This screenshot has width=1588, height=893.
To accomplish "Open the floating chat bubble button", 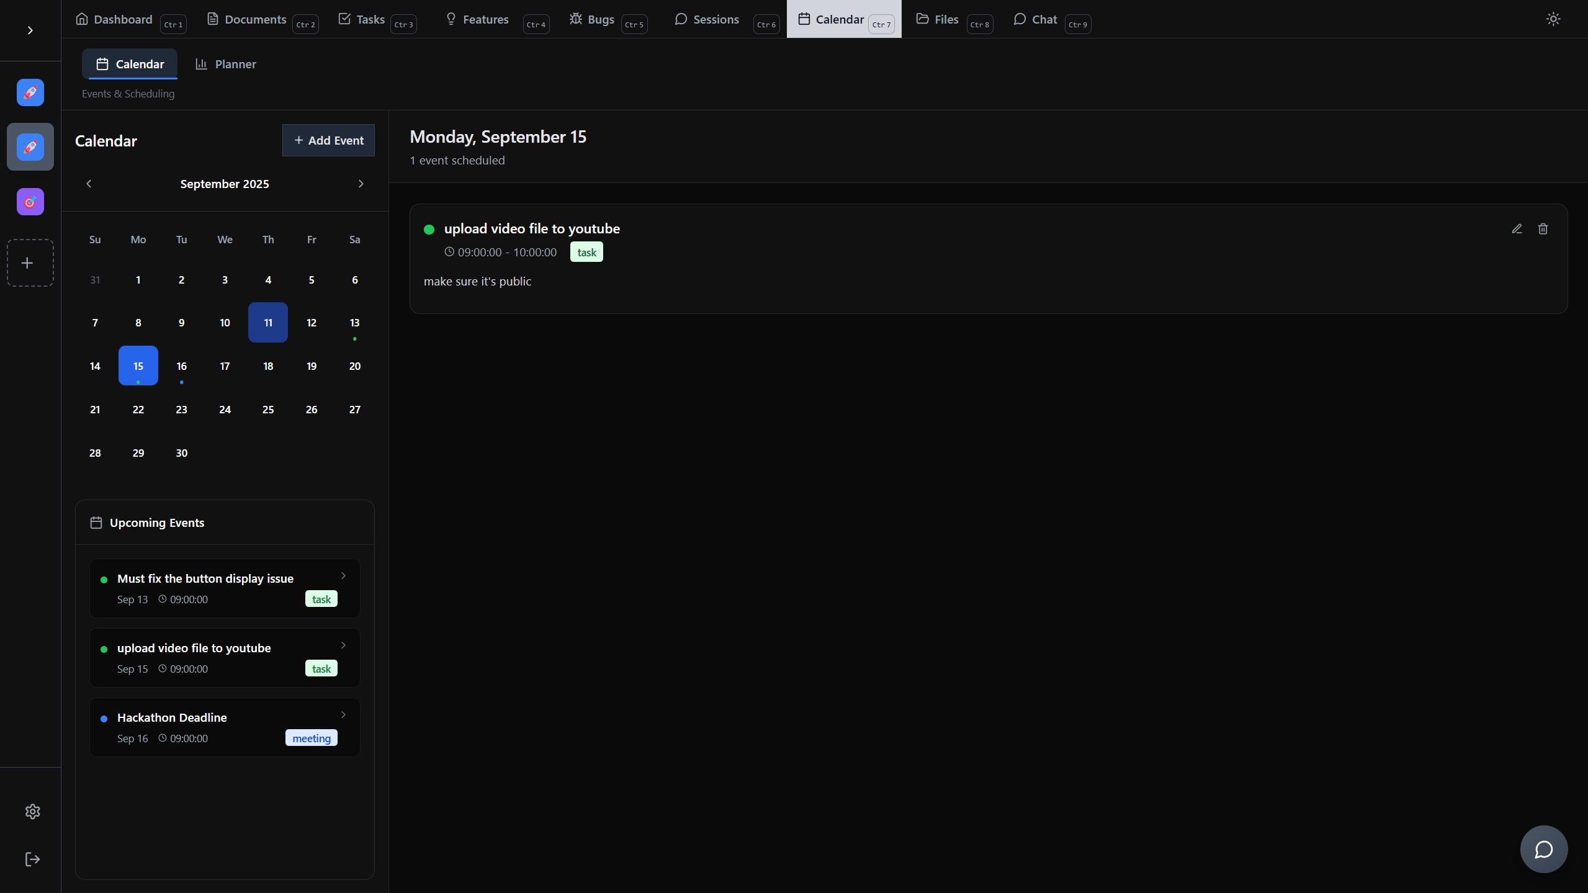I will point(1543,849).
